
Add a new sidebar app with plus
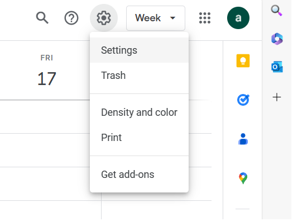tap(277, 97)
